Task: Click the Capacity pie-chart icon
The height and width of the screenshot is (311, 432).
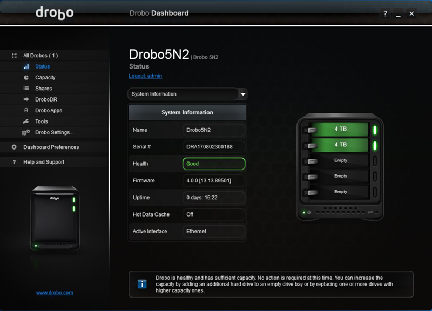Action: 26,77
